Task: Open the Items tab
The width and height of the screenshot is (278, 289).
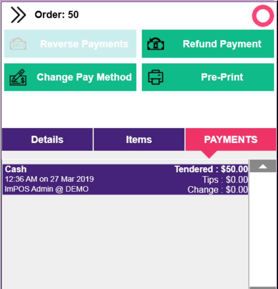Action: (x=139, y=140)
